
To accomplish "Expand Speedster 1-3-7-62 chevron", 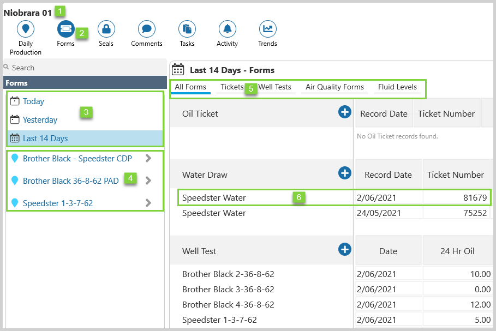I will click(148, 203).
